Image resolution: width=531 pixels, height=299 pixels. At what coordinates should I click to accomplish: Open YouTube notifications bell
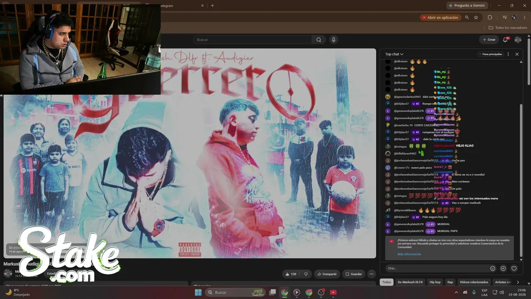pos(505,40)
